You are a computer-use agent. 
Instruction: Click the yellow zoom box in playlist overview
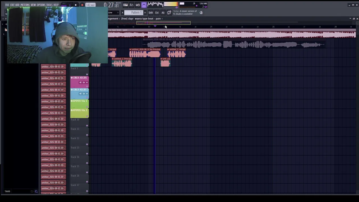click(x=163, y=23)
